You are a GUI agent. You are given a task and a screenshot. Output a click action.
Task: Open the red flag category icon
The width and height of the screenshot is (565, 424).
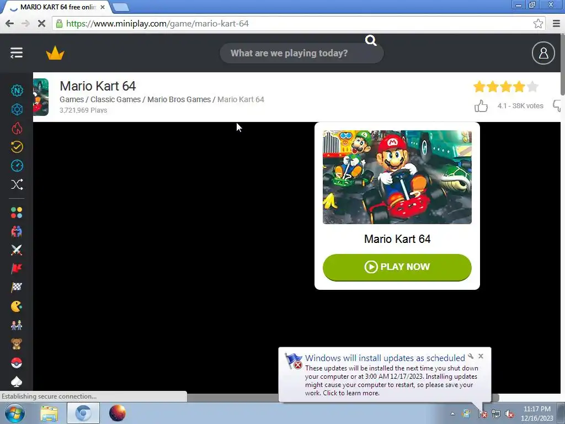(17, 269)
